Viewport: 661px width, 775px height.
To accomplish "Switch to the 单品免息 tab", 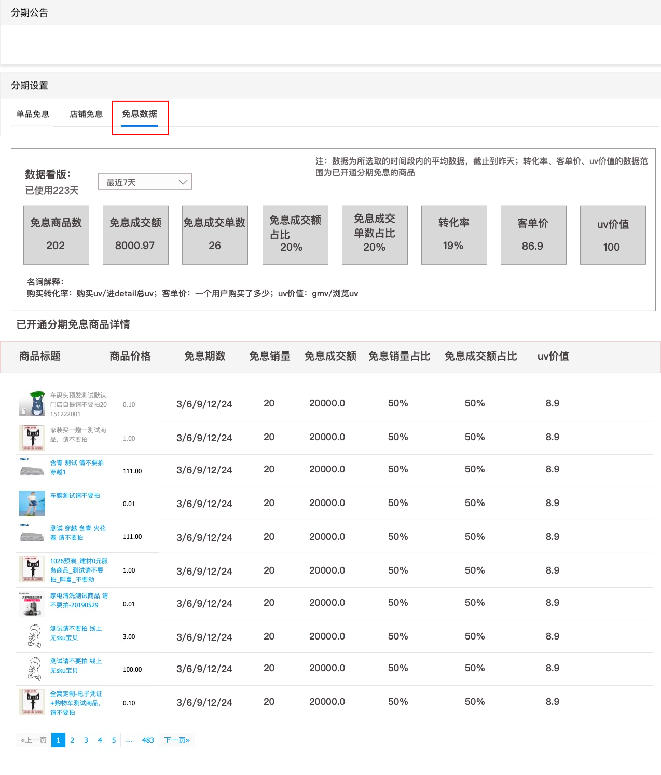I will click(33, 114).
